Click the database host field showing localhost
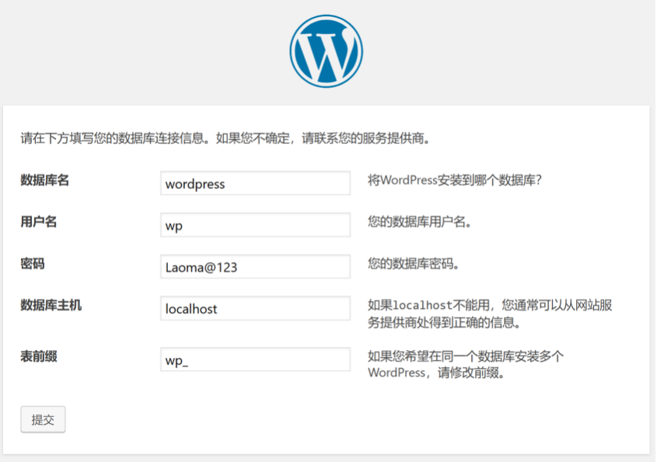 [255, 309]
